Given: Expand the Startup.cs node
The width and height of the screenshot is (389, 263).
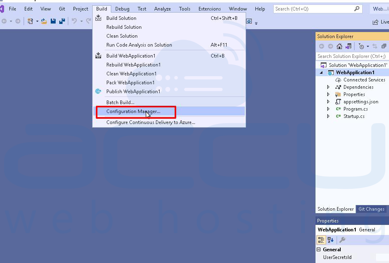Looking at the screenshot, I should (x=328, y=116).
